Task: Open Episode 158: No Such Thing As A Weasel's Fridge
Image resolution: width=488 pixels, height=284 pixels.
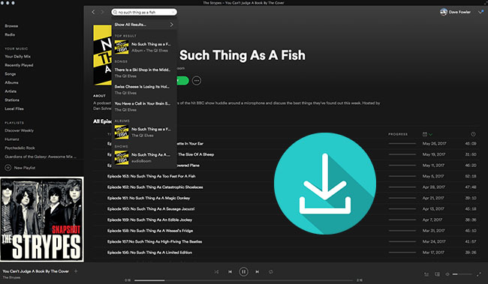Action: [x=150, y=231]
